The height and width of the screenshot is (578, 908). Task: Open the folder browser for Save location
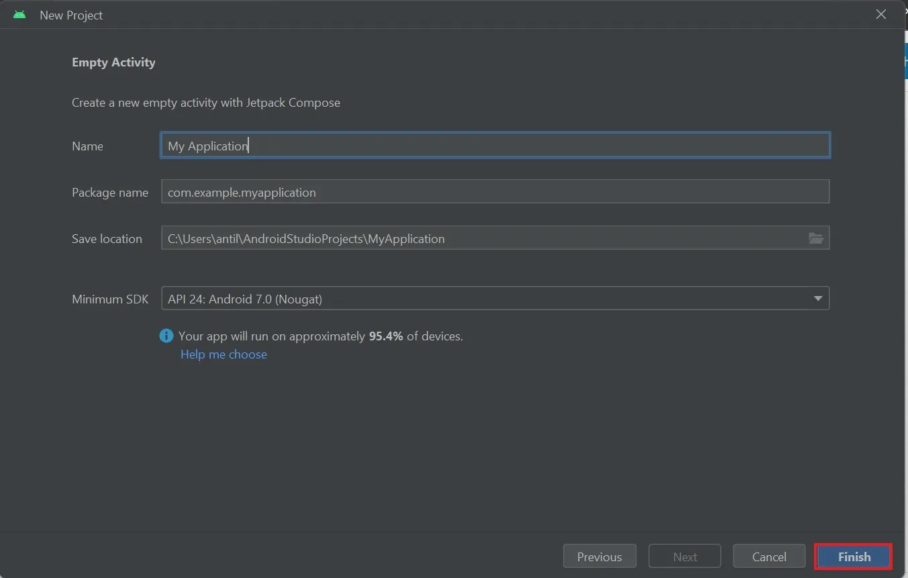click(x=815, y=238)
